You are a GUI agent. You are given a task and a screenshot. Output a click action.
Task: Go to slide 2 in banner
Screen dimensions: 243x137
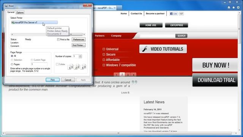[122, 75]
